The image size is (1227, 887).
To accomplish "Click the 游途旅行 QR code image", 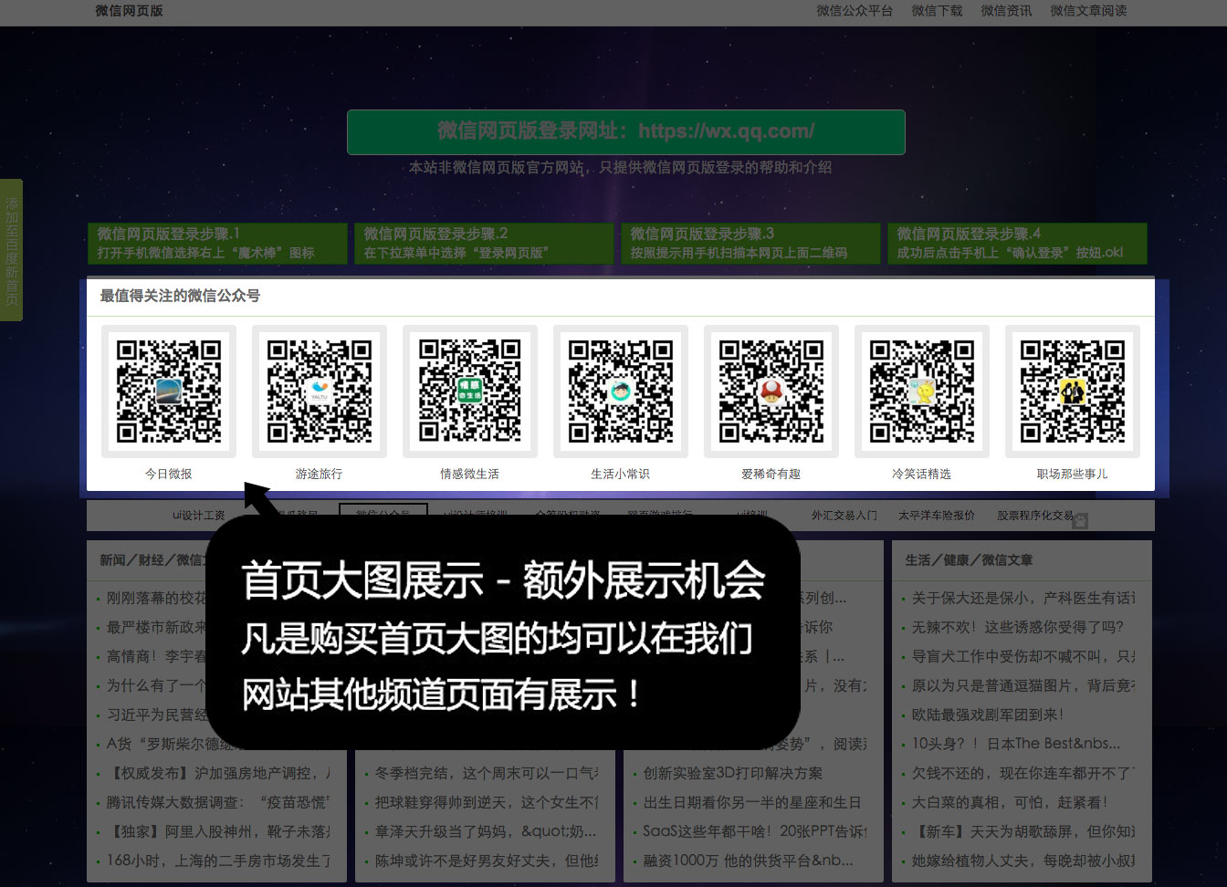I will 320,391.
